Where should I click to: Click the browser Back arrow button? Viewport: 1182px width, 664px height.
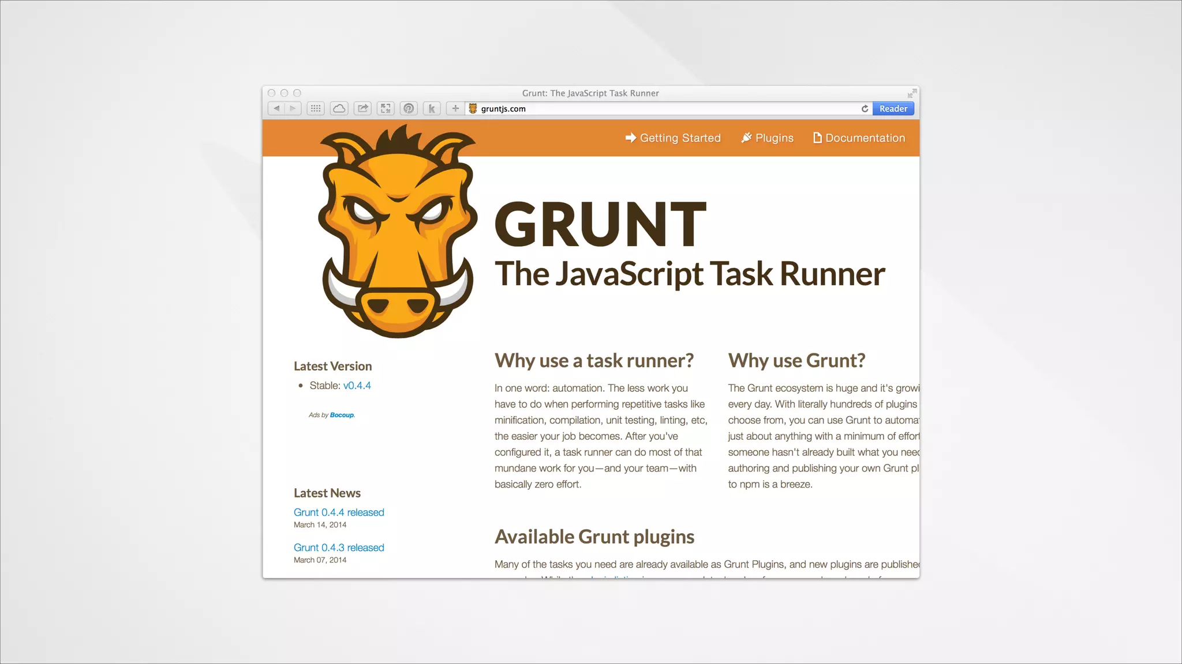point(276,108)
